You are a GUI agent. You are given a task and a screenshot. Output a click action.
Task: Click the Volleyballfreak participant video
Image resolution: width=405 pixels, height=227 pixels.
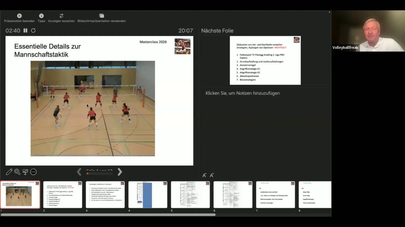tap(368, 31)
